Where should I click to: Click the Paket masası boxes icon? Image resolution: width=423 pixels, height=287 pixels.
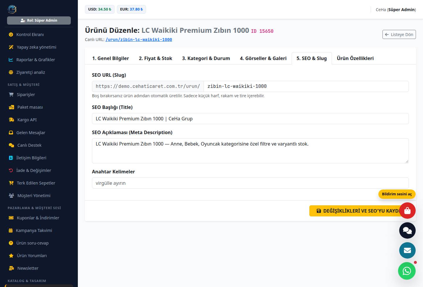(11, 107)
